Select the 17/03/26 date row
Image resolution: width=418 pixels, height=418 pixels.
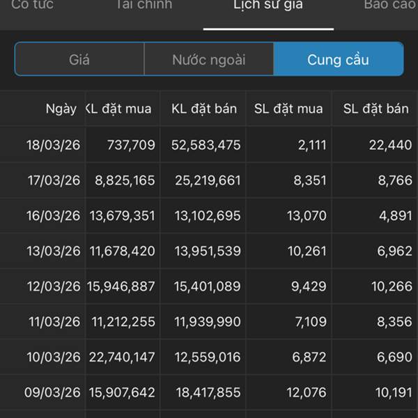(x=53, y=180)
